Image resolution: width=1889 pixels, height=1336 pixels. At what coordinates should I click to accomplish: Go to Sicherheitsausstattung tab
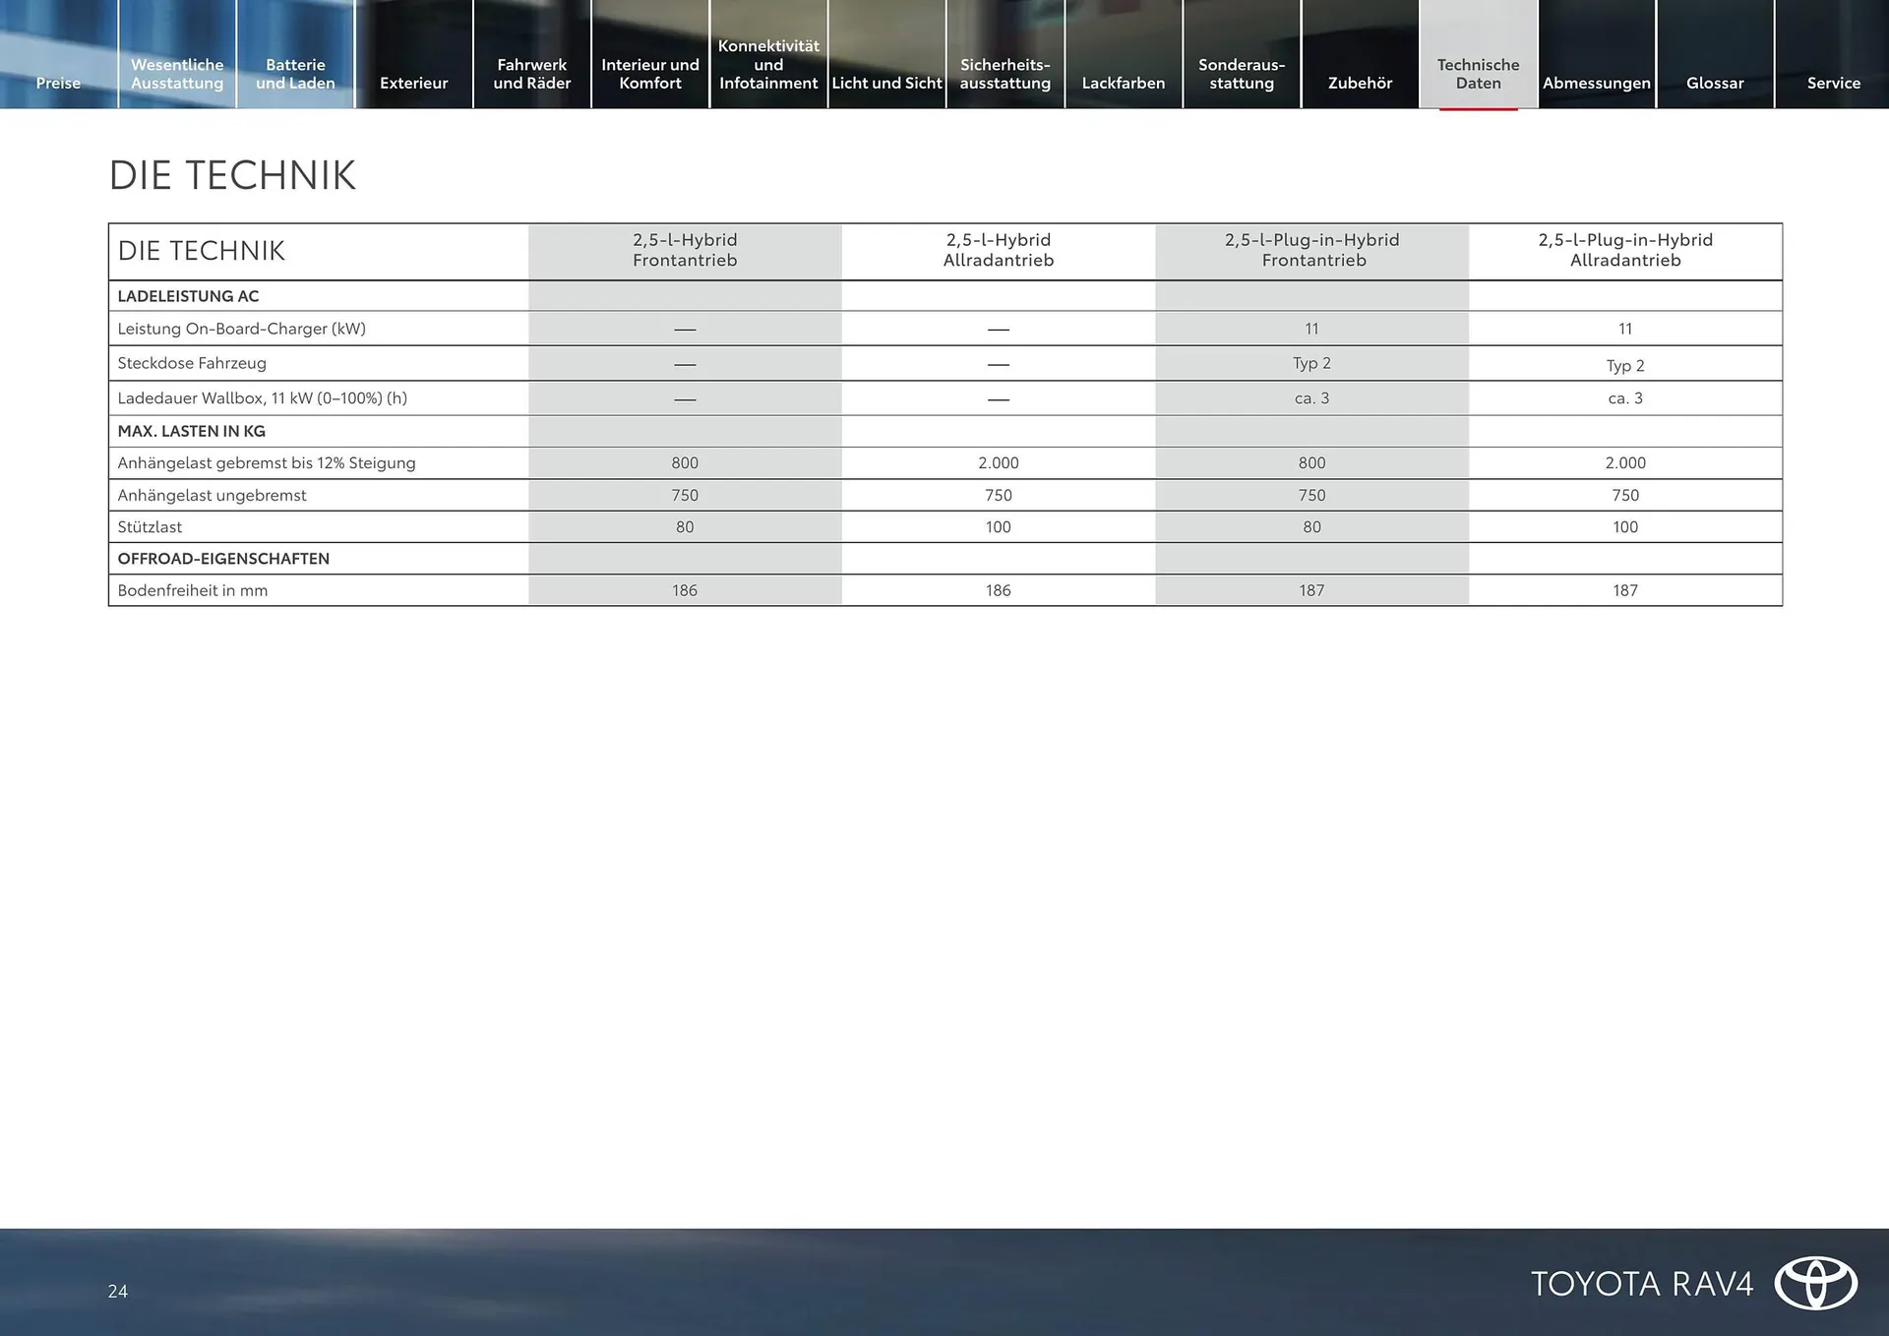coord(1005,74)
